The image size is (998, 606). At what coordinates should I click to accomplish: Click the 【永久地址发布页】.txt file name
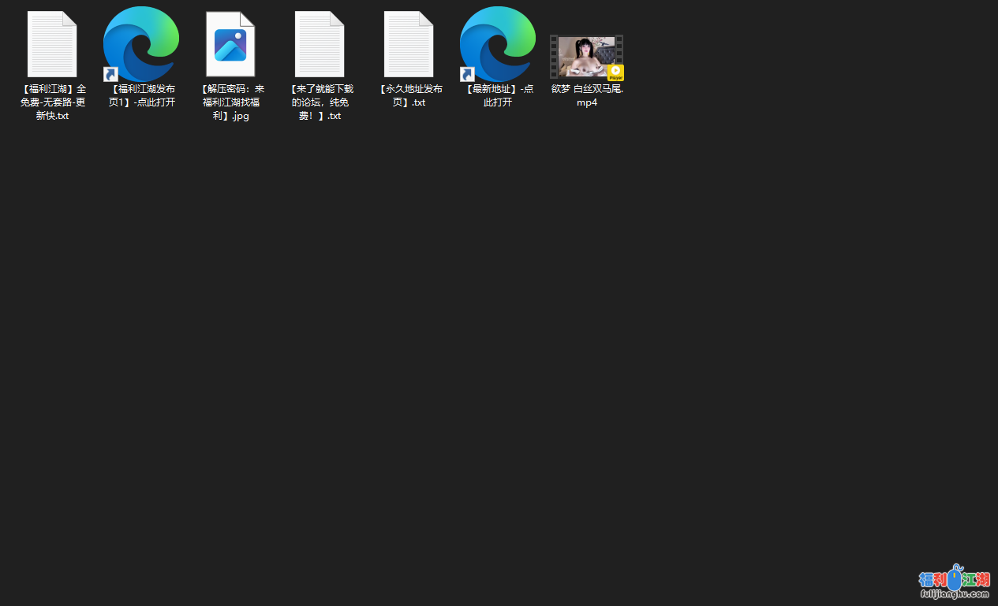tap(409, 95)
